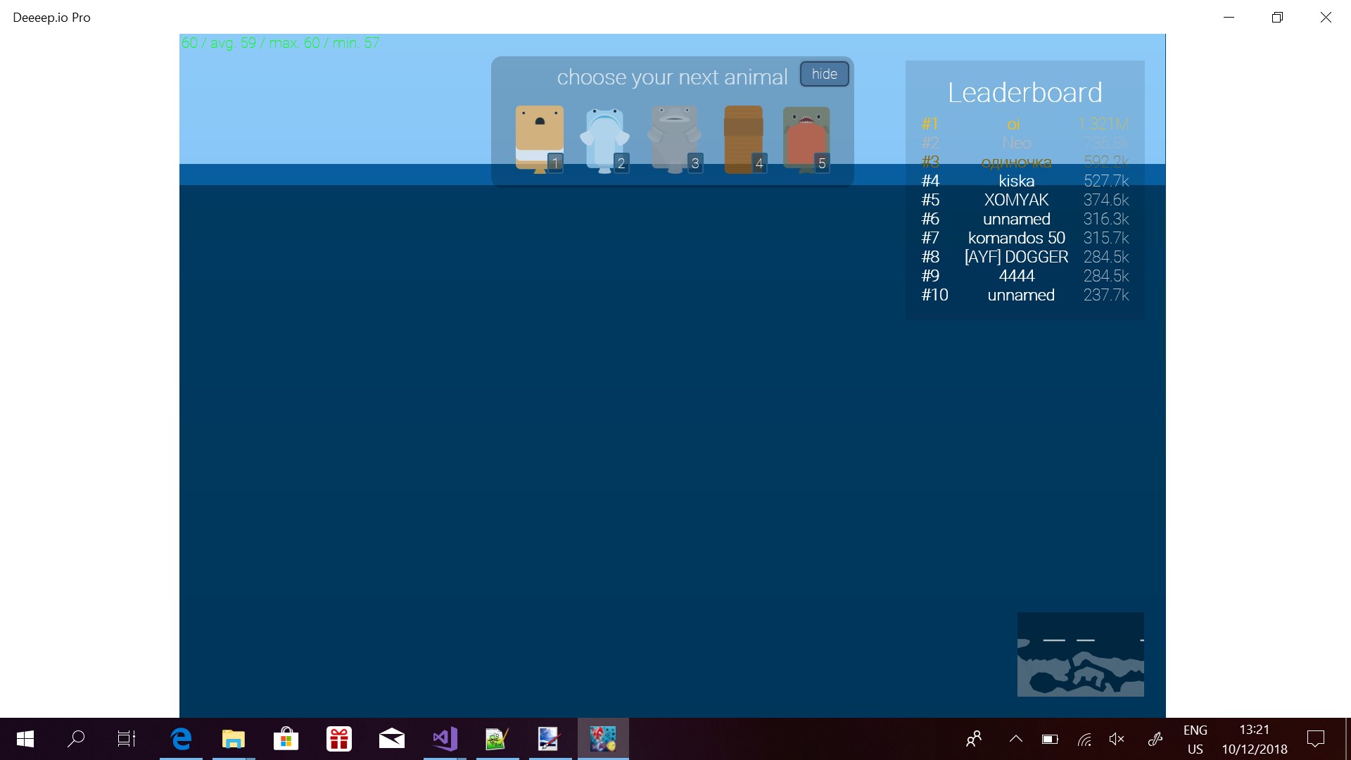Open the ENG US language switcher
This screenshot has height=760, width=1351.
pyautogui.click(x=1195, y=739)
